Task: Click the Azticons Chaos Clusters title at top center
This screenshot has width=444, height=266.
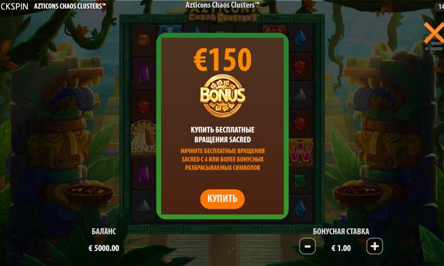Action: click(x=222, y=5)
